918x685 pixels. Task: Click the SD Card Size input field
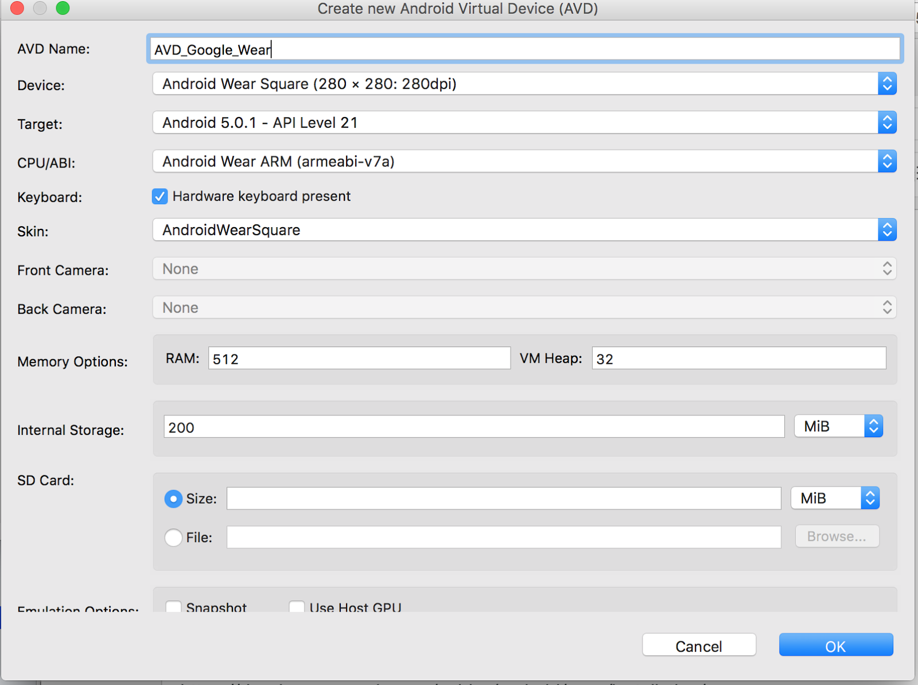coord(504,499)
